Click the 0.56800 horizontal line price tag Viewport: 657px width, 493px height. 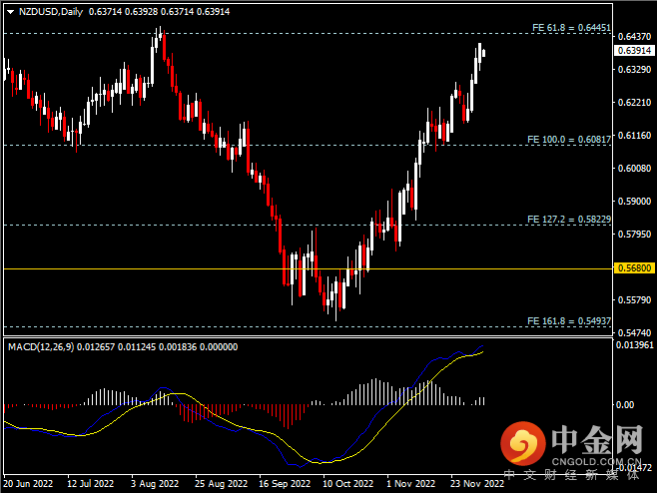point(633,268)
